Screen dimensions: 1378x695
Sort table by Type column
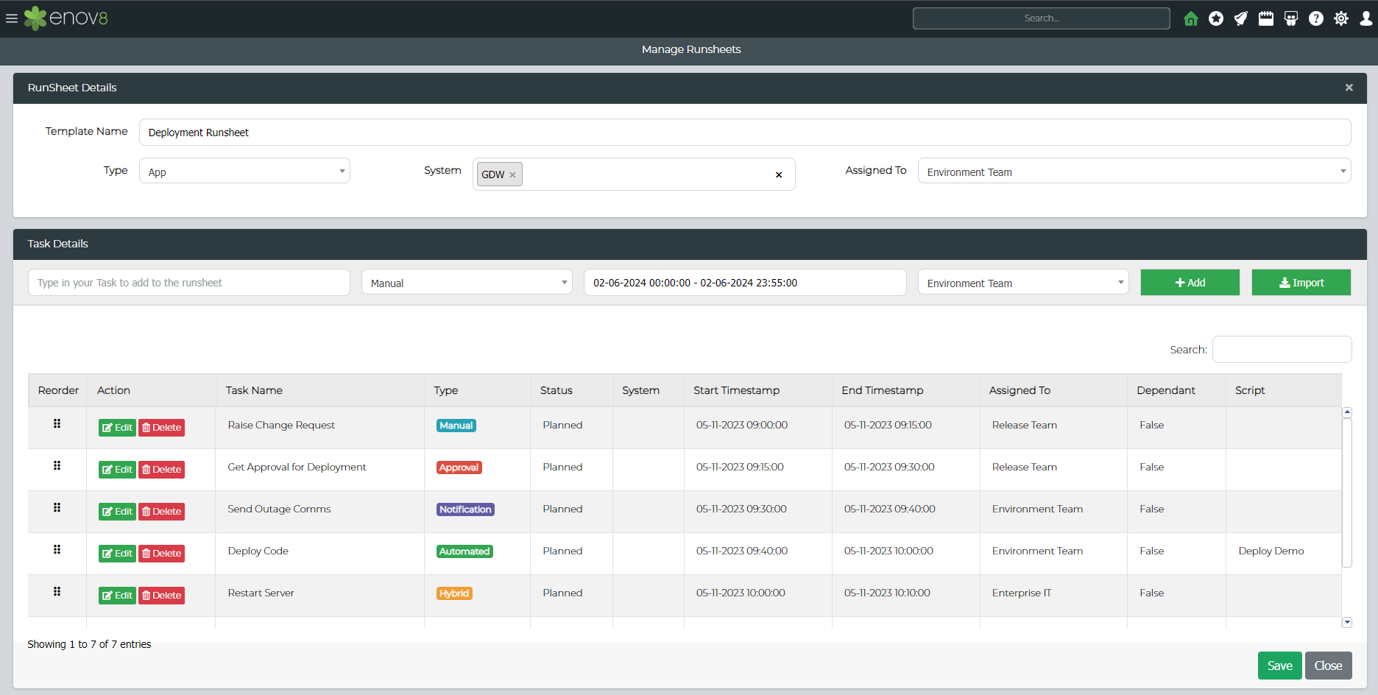click(478, 390)
